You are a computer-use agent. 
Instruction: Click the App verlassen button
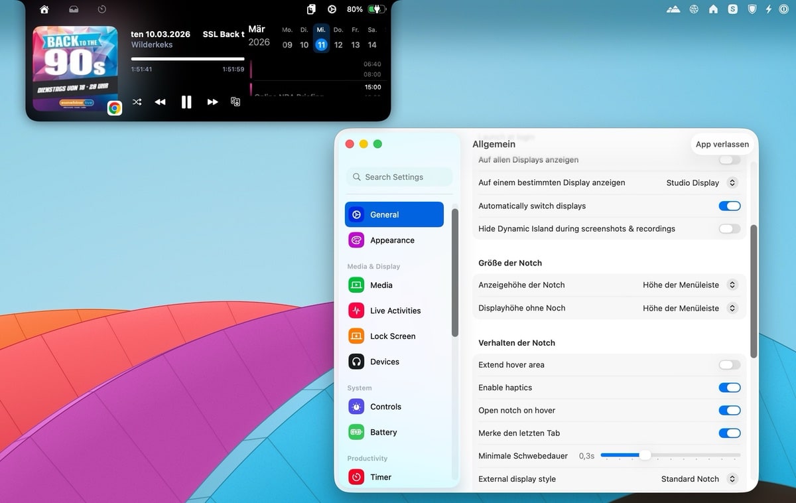click(722, 144)
